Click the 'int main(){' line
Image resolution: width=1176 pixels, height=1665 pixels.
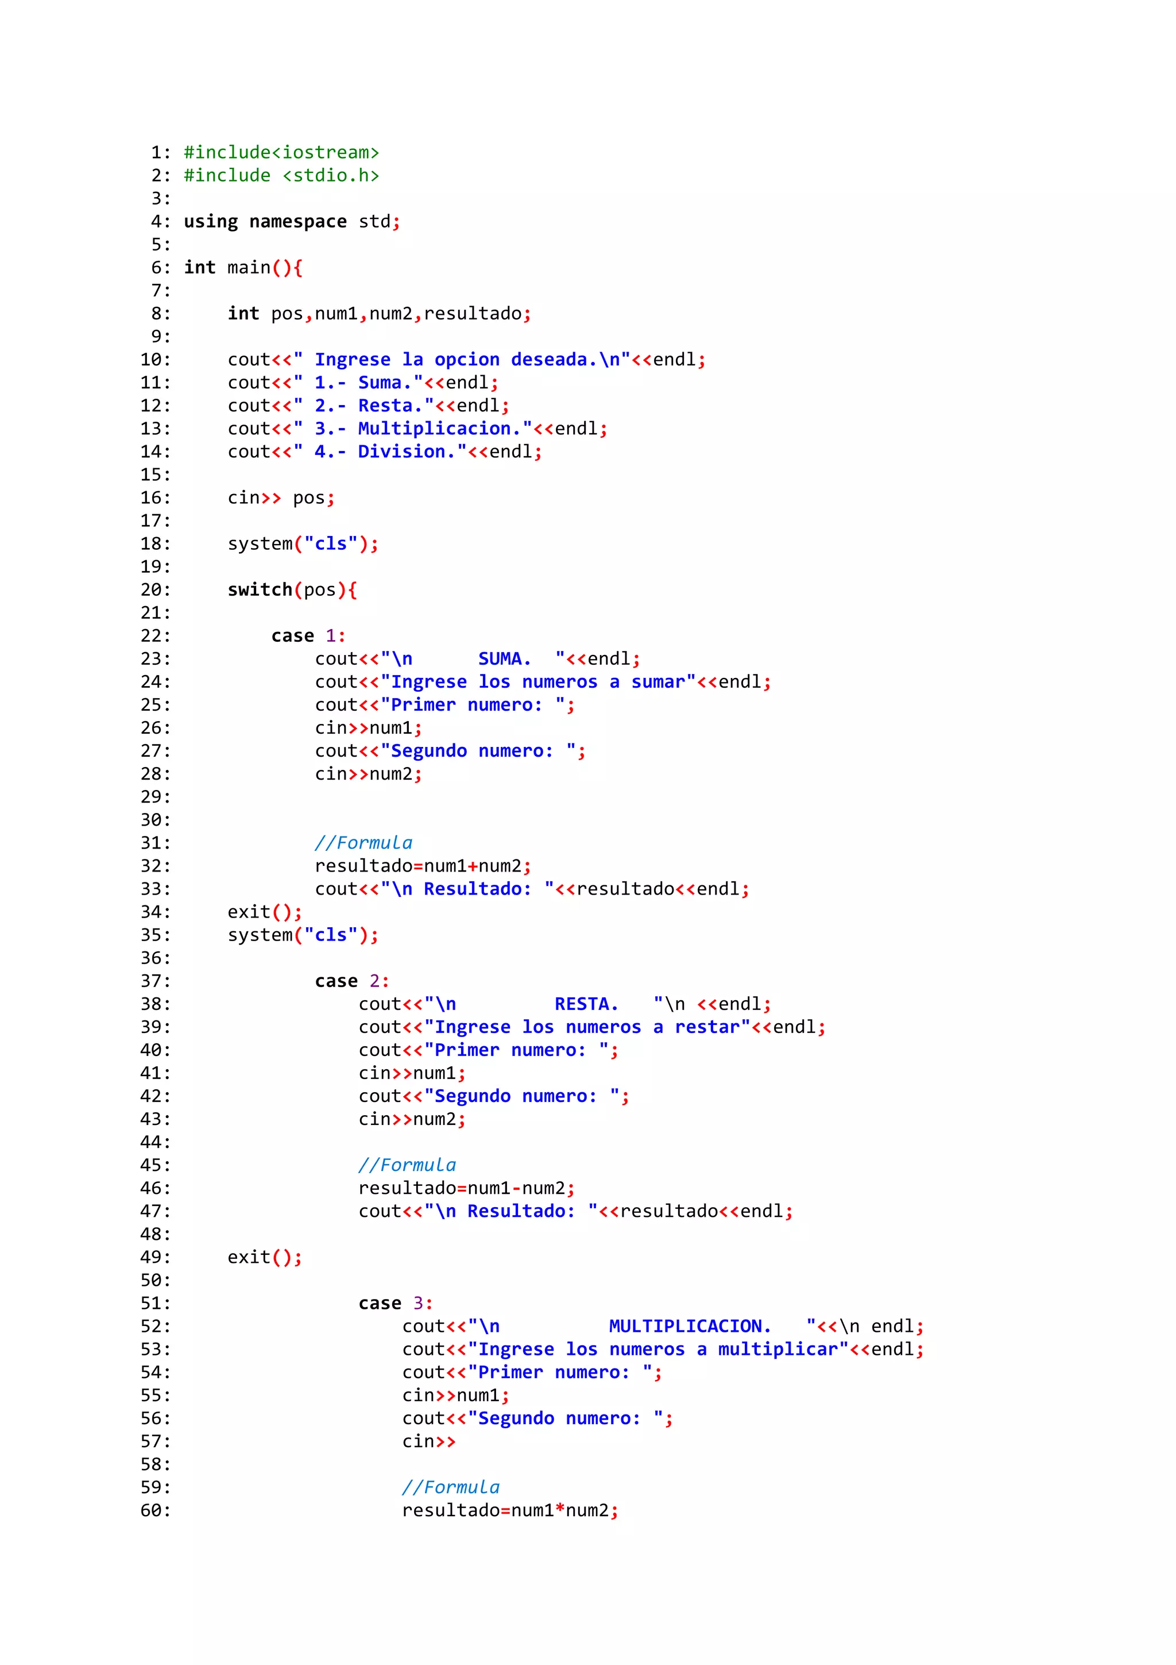[243, 268]
